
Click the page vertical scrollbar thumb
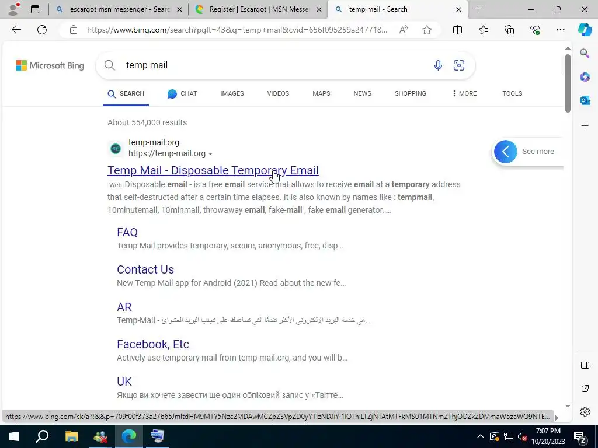click(568, 83)
